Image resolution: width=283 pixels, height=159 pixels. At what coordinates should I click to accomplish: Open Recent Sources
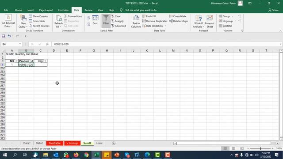(x=39, y=26)
